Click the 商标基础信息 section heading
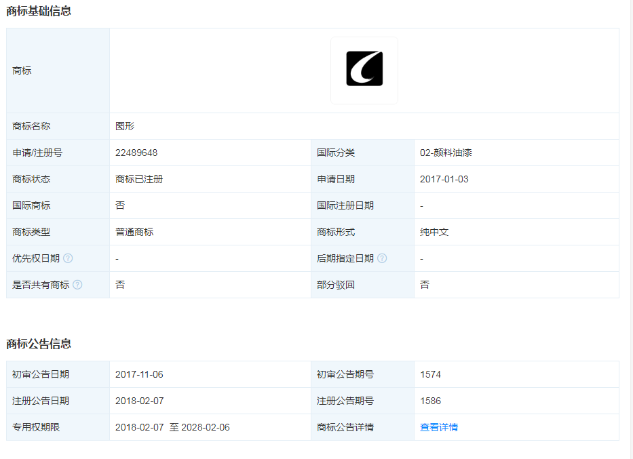 [39, 11]
